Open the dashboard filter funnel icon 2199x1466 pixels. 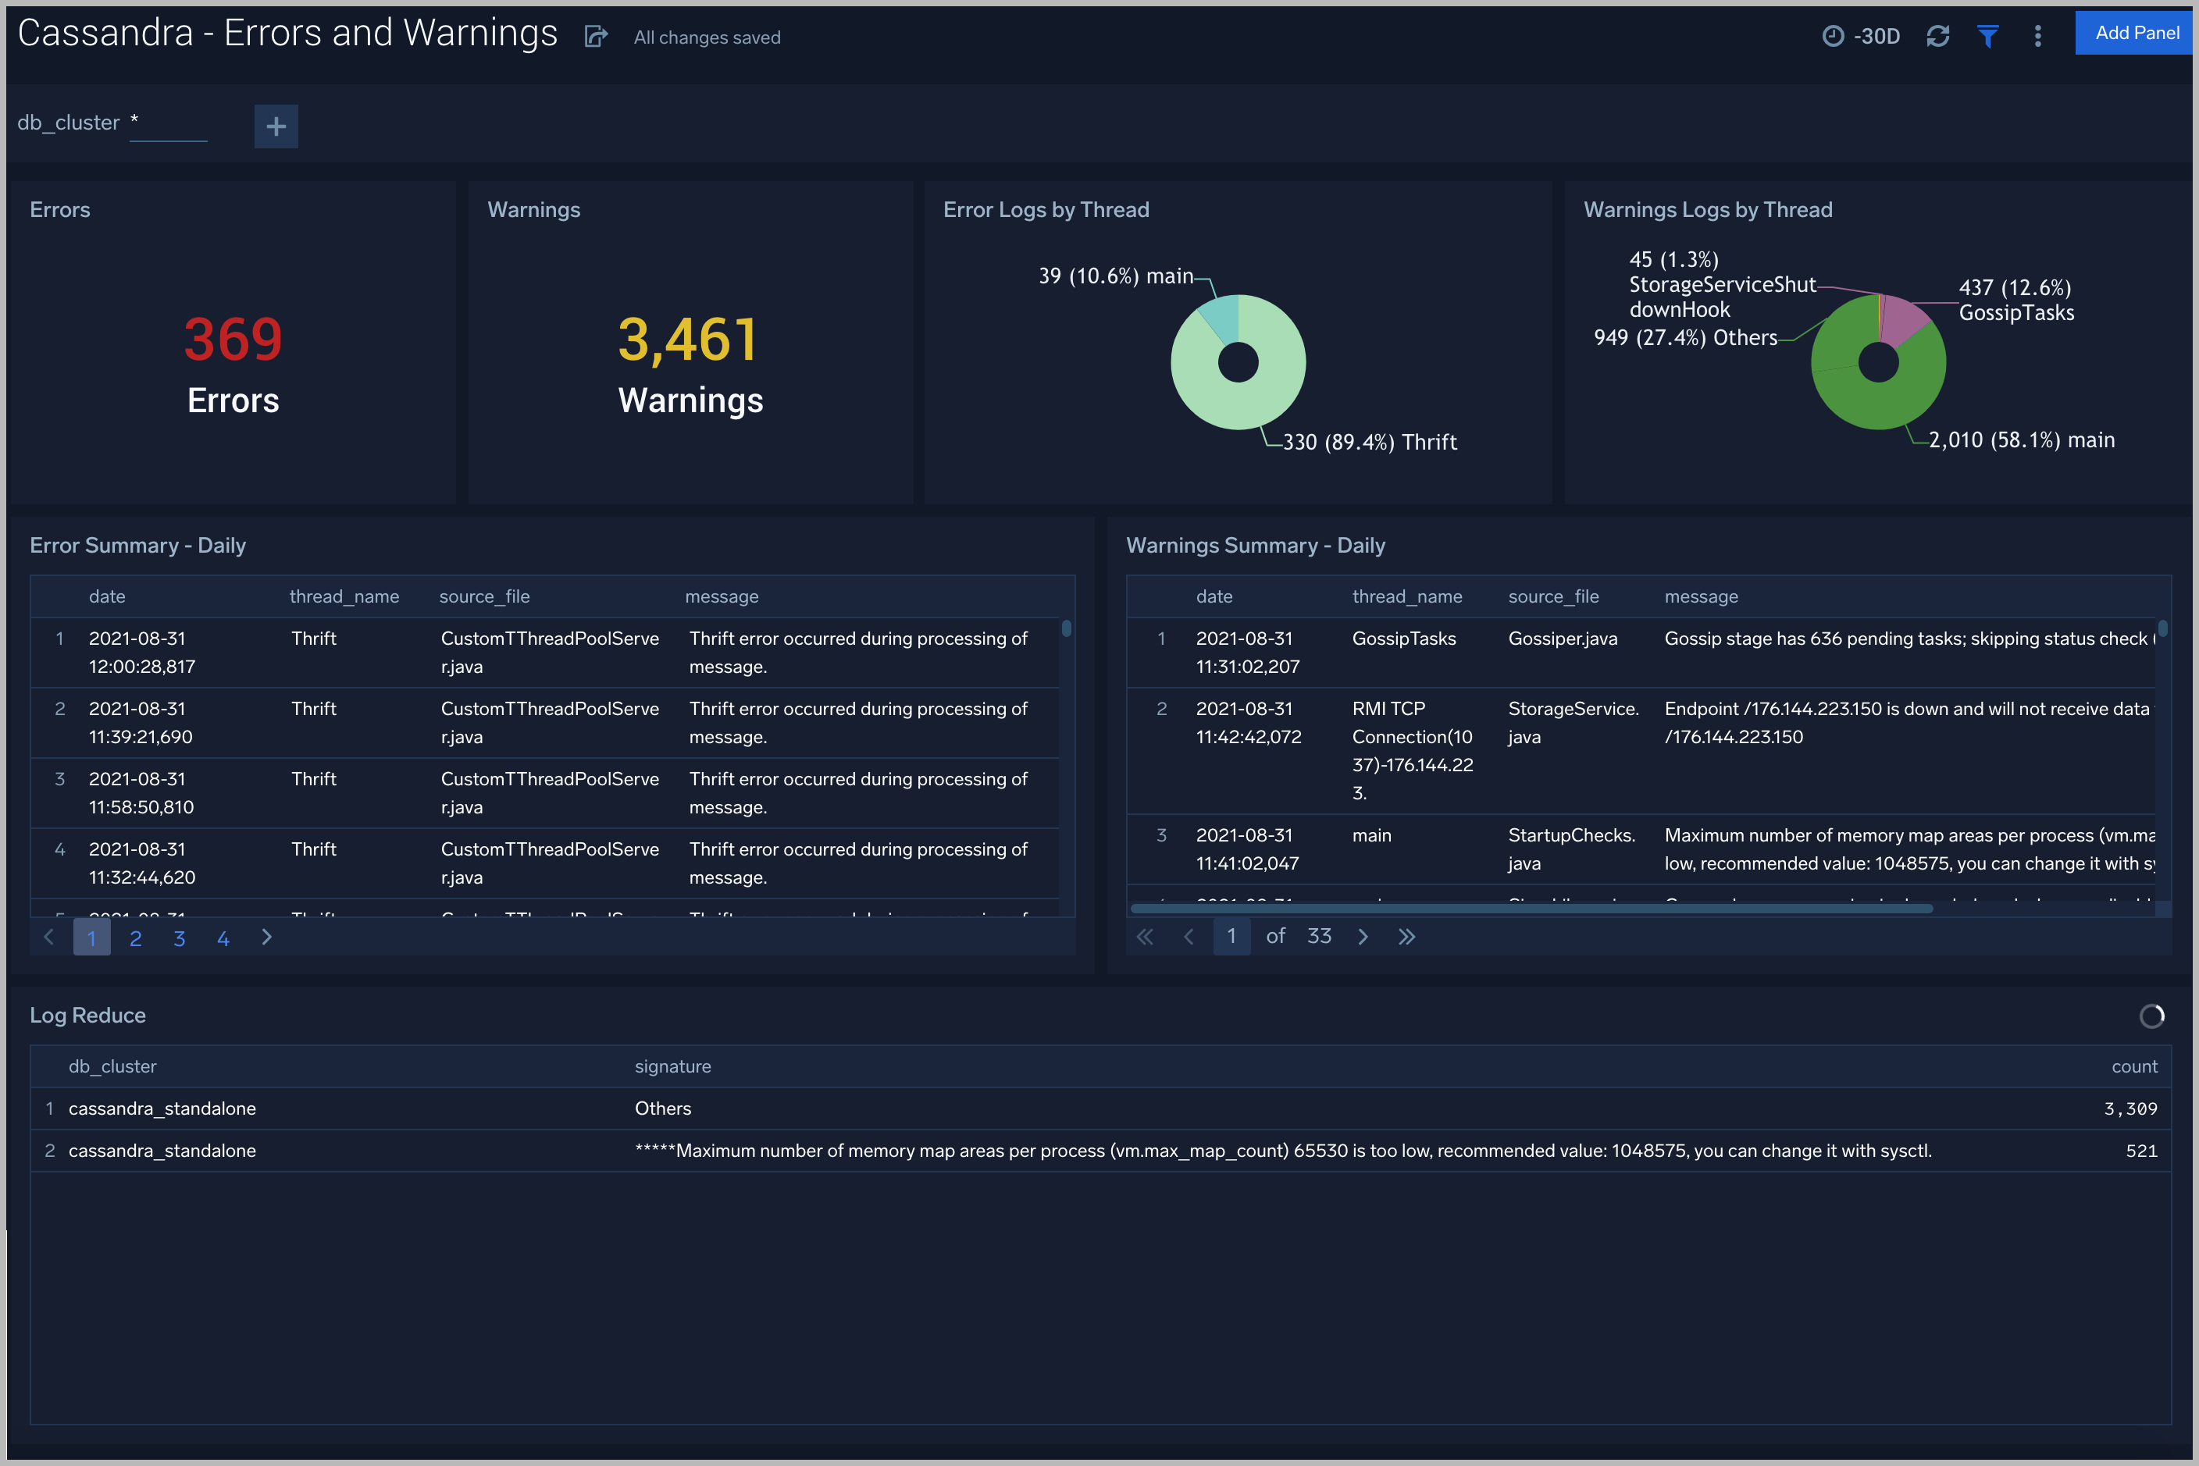pos(1988,36)
